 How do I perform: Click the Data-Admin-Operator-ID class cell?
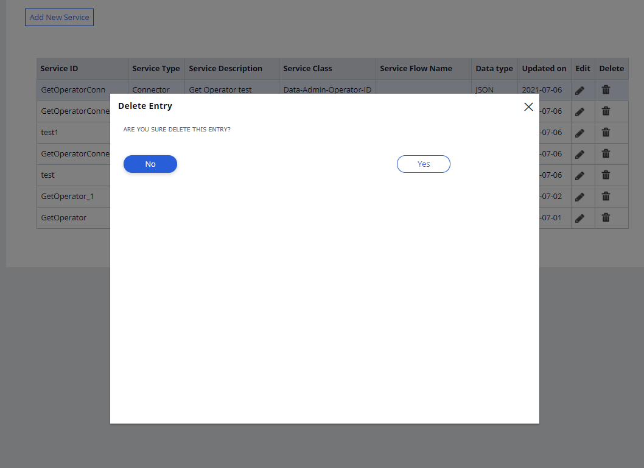point(327,90)
